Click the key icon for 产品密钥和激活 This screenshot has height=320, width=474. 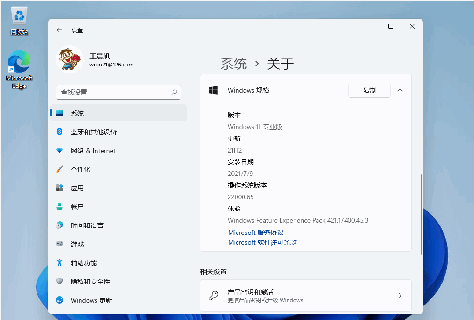point(214,296)
